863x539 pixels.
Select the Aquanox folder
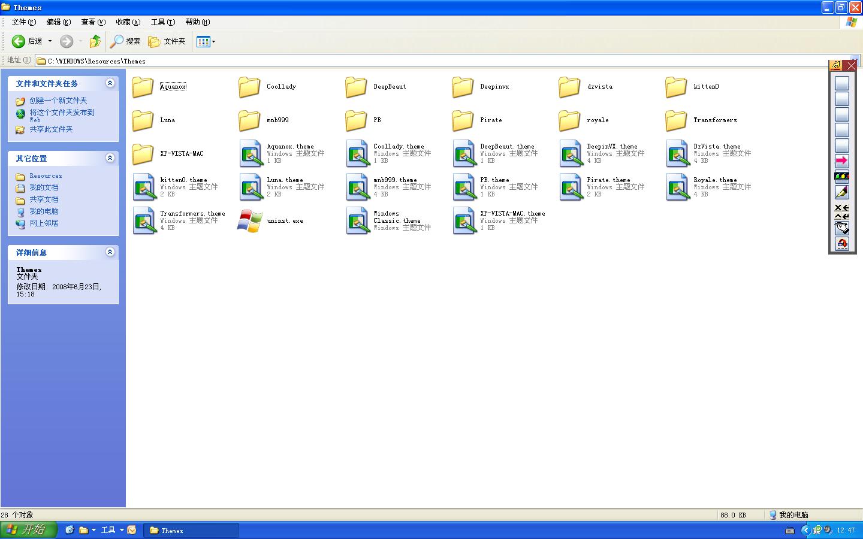click(159, 87)
